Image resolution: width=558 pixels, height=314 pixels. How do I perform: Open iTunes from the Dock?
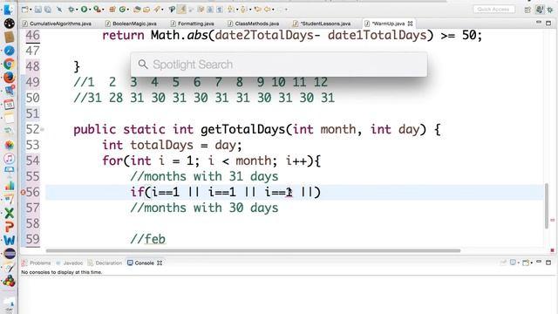click(9, 158)
